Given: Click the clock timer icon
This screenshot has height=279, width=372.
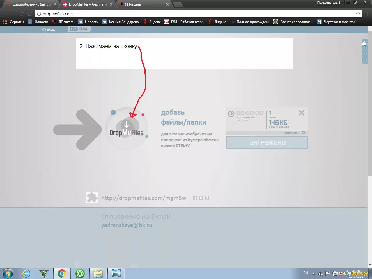Looking at the screenshot, I should pos(231,114).
